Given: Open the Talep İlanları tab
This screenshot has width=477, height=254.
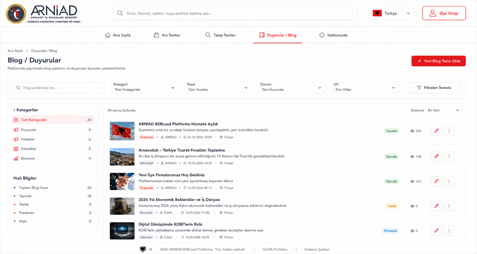Looking at the screenshot, I should point(220,35).
